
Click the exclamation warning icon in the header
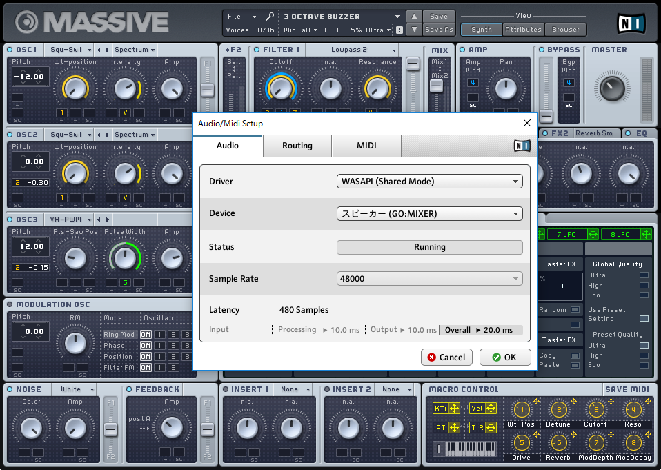399,30
